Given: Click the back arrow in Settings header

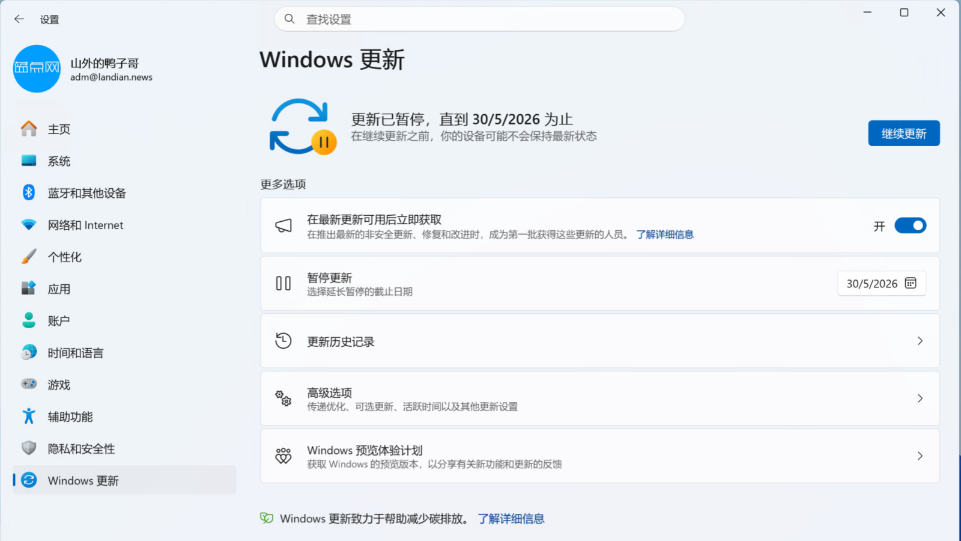Looking at the screenshot, I should click(19, 19).
